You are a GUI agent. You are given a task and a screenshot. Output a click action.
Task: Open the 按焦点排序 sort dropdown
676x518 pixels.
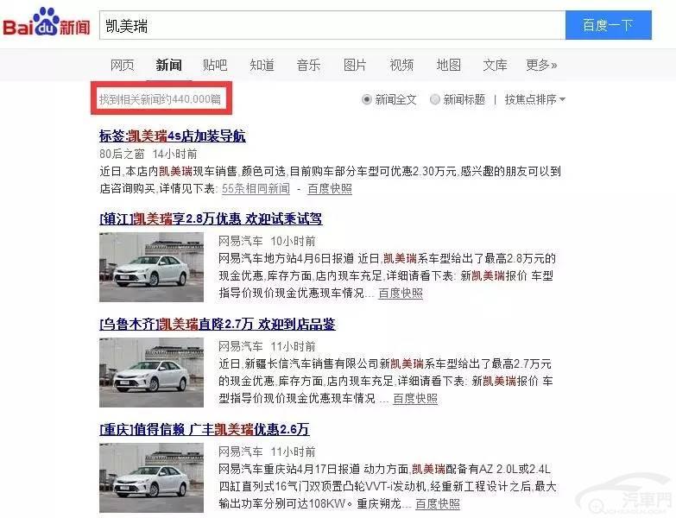(535, 99)
